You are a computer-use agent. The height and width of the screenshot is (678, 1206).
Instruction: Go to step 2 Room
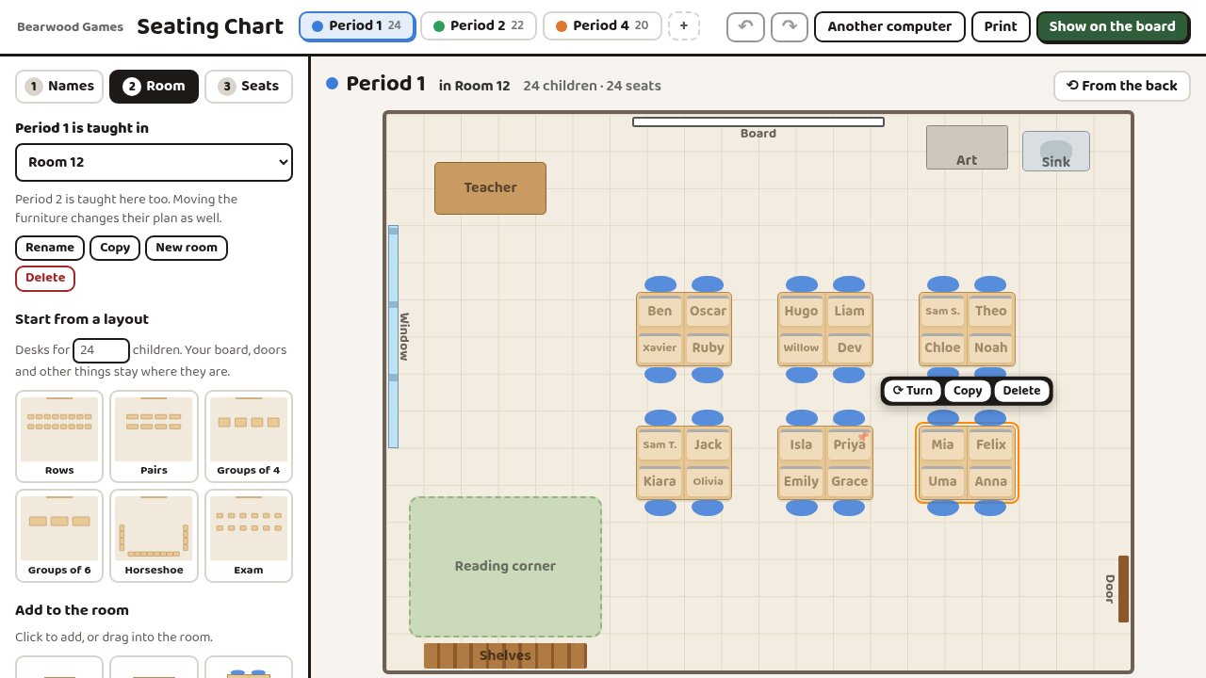(154, 86)
